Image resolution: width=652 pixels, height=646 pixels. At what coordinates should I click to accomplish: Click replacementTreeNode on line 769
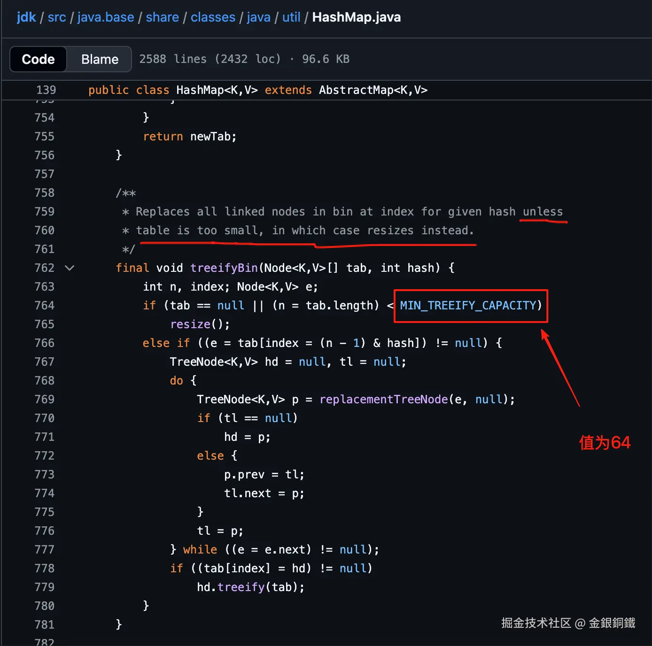[384, 400]
